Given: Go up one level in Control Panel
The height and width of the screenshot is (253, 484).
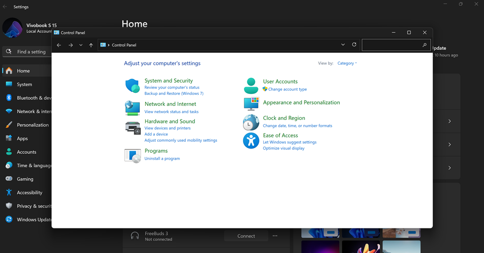Looking at the screenshot, I should pyautogui.click(x=91, y=45).
